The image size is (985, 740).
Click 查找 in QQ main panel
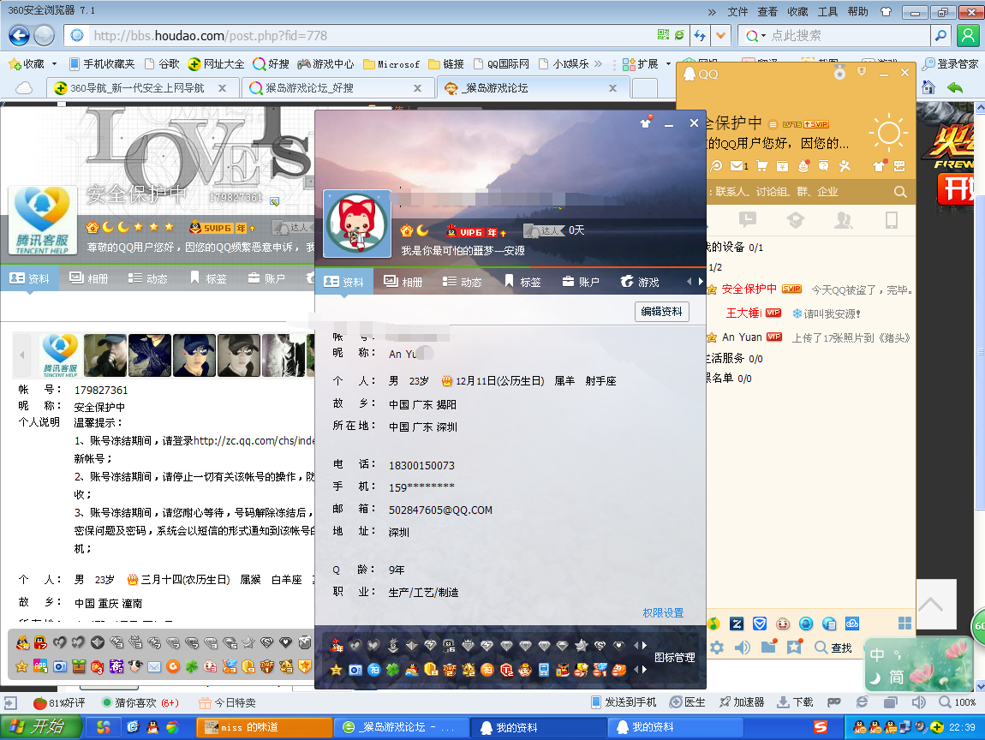point(833,647)
